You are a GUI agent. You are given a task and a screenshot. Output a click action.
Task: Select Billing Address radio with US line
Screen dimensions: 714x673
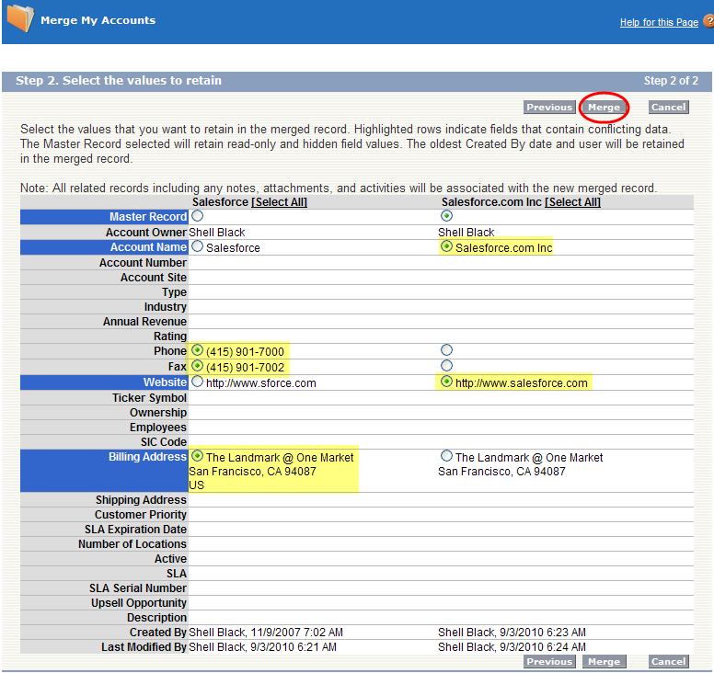click(x=197, y=456)
